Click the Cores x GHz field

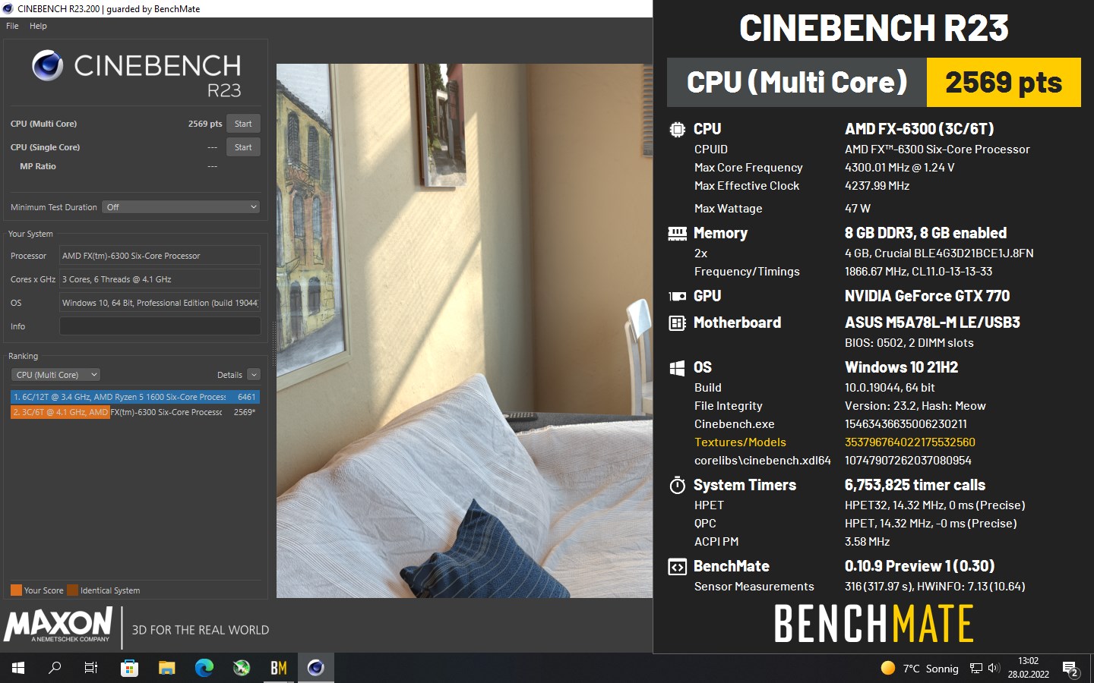click(160, 279)
